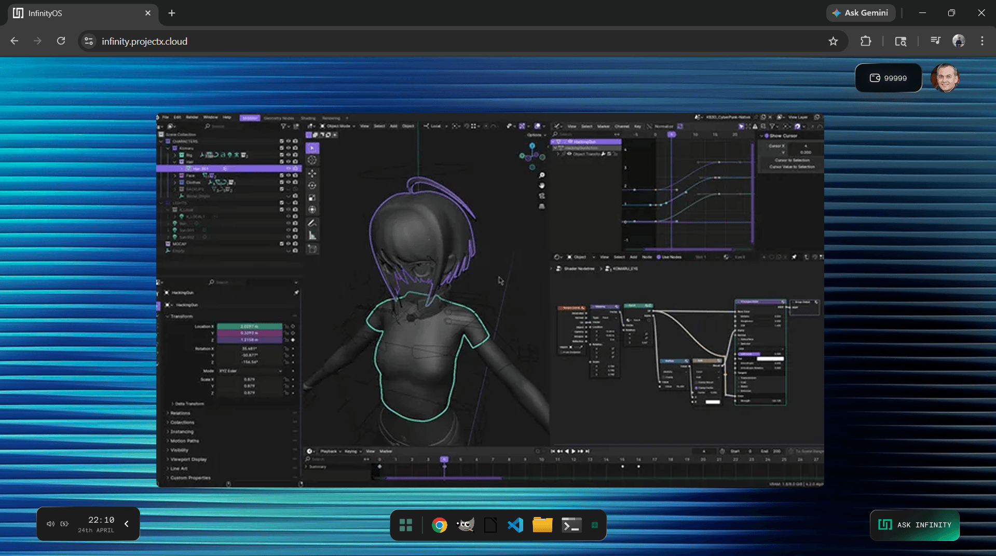Click white color swatch on Principled node
996x556 pixels.
770,359
